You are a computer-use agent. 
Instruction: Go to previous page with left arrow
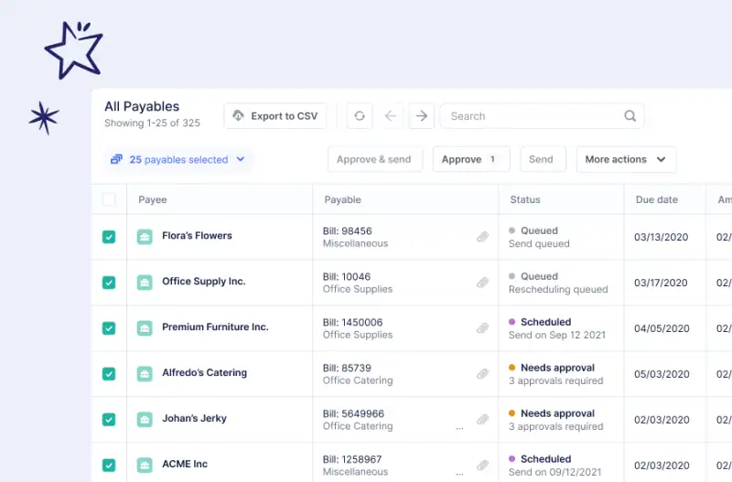coord(391,116)
